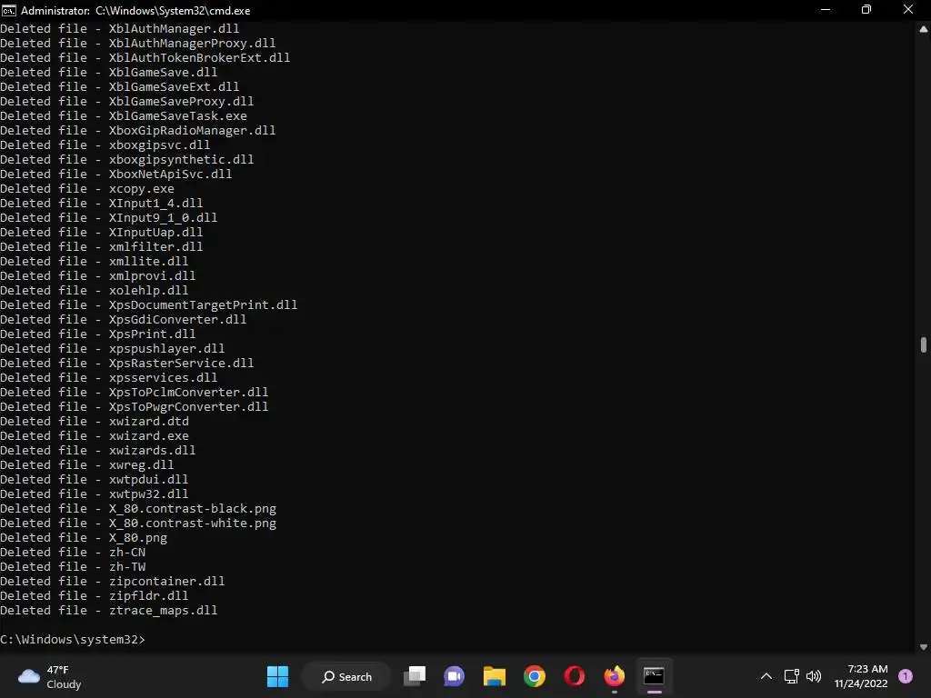Open Task View from the taskbar
This screenshot has width=931, height=698.
415,676
